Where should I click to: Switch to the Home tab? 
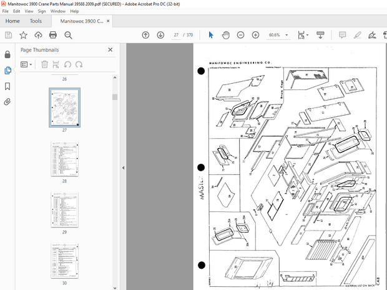click(x=12, y=21)
